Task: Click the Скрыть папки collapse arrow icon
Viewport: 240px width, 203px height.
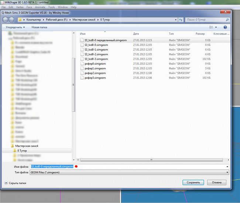Action: (x=6, y=183)
